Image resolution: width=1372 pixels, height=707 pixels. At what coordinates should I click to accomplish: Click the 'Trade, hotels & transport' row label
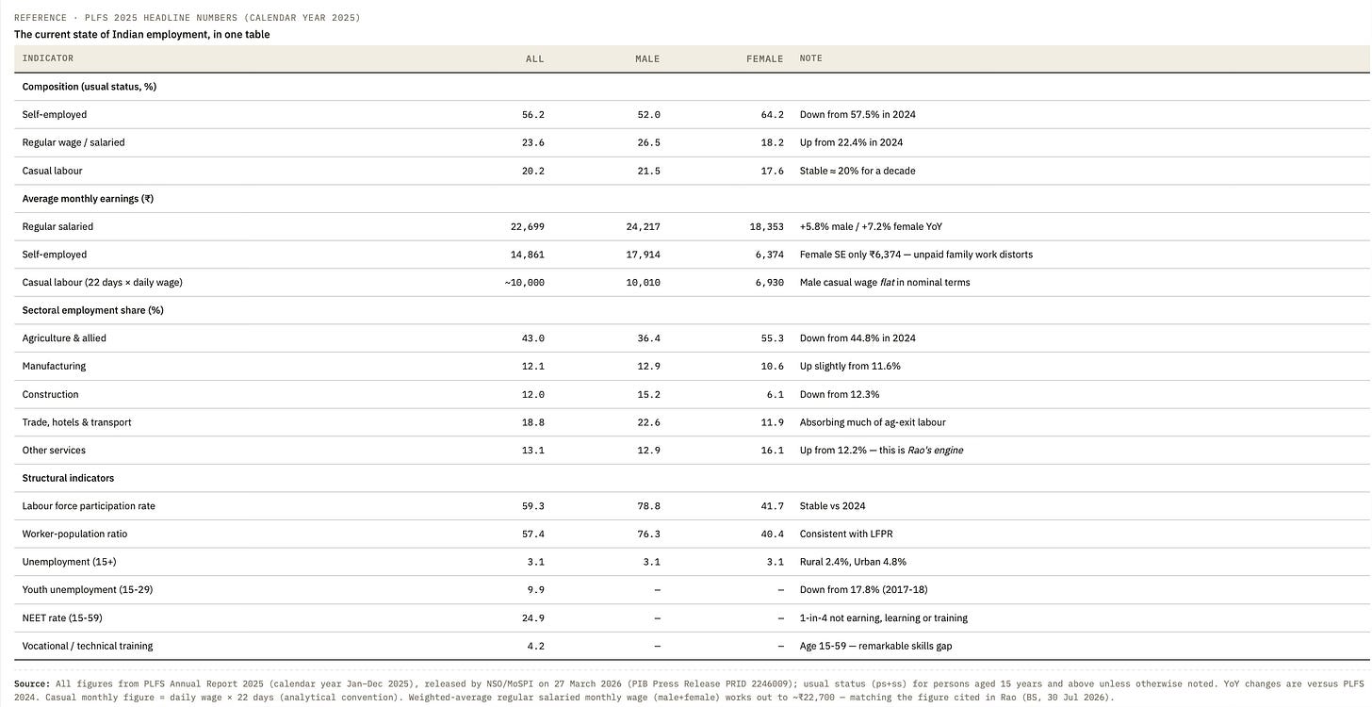click(77, 422)
